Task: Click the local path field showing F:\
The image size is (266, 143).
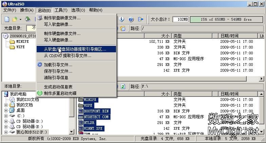Action: (202, 87)
